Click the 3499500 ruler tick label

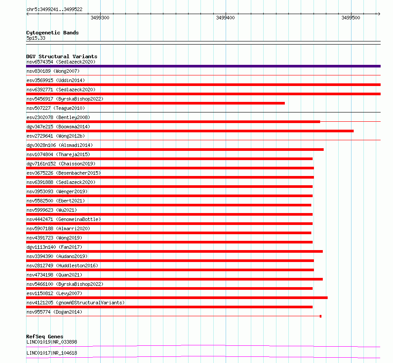pos(351,18)
